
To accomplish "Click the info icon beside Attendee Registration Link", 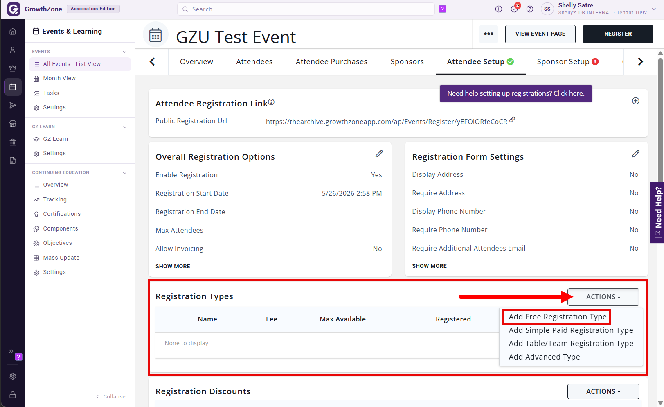I will [271, 102].
